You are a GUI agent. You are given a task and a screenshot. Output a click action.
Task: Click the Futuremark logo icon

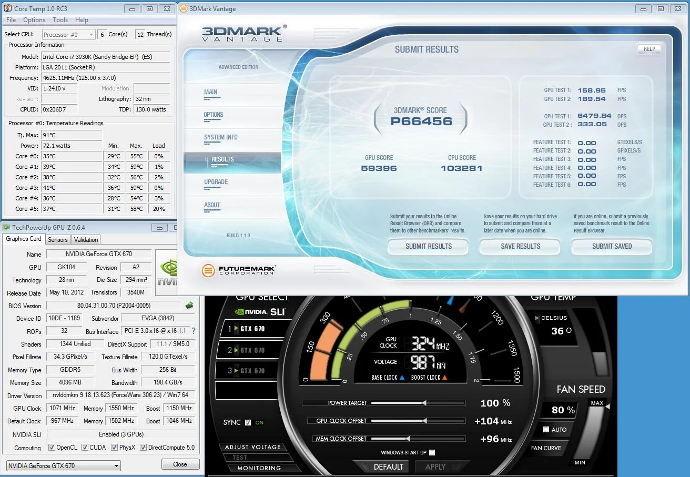(209, 271)
